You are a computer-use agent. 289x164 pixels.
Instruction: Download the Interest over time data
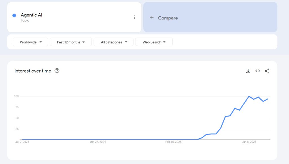point(248,71)
